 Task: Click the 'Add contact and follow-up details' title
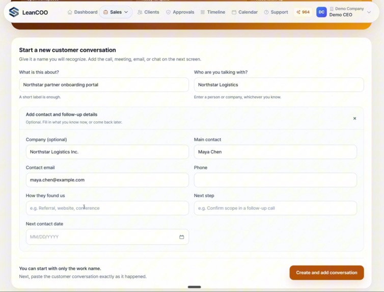62,114
